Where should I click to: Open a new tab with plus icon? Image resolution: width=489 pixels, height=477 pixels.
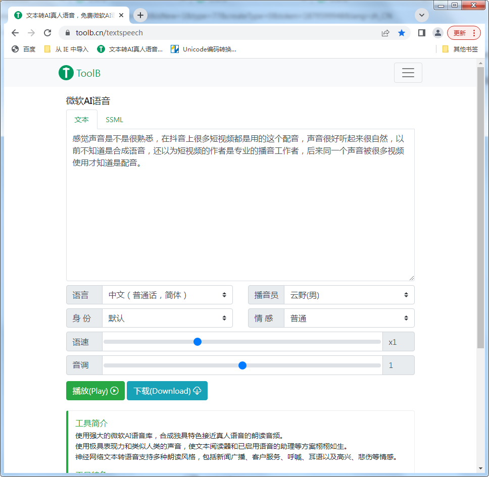click(140, 15)
